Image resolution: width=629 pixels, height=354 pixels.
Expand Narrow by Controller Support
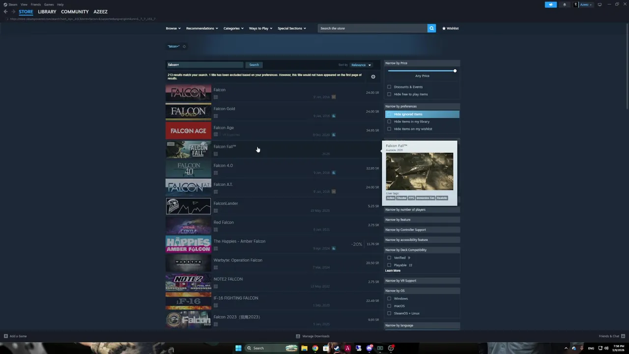point(422,230)
